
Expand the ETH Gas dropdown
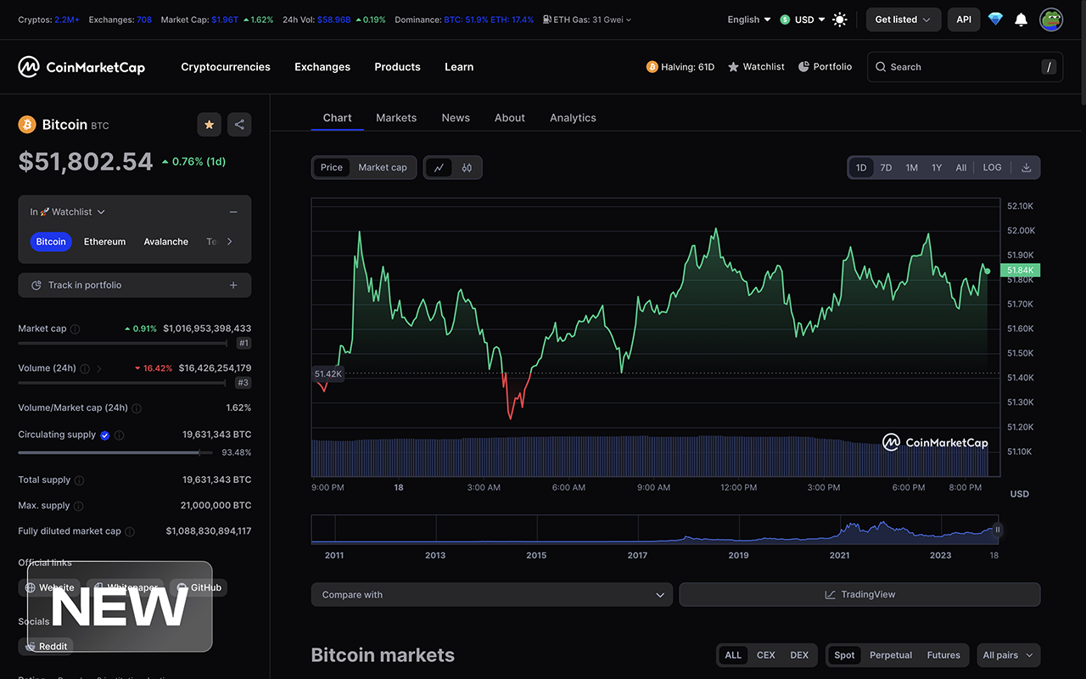(587, 20)
